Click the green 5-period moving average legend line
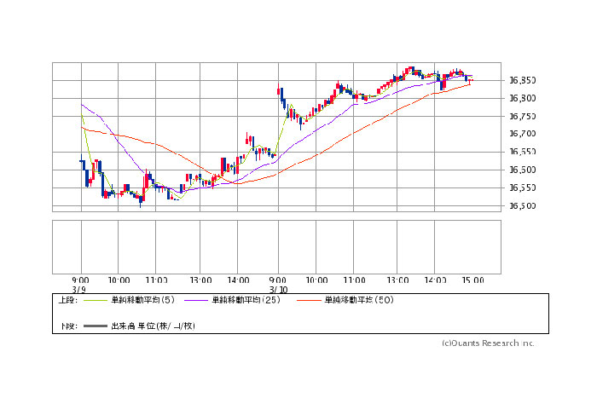Image resolution: width=597 pixels, height=398 pixels. tap(94, 300)
